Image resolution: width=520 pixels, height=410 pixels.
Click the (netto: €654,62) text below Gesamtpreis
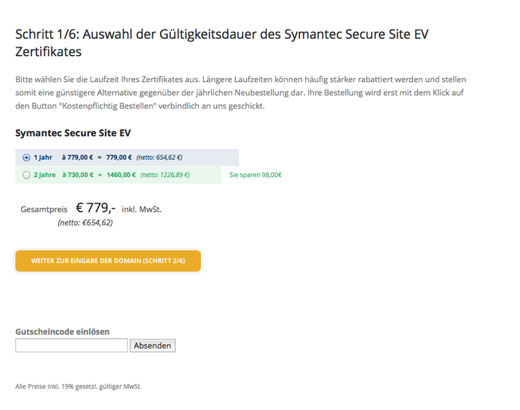pos(85,222)
